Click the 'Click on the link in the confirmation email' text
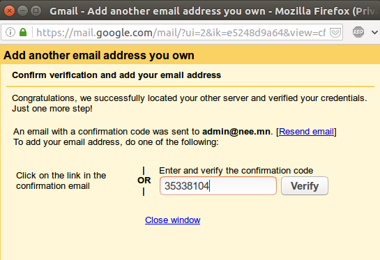Image resolution: width=380 pixels, height=260 pixels. point(61,181)
